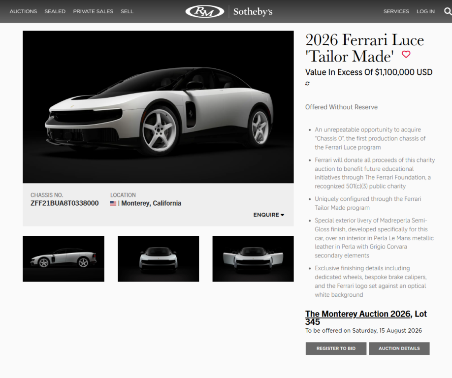Click the Tailor Made program bullet
Screen dimensions: 452x378
tap(368, 203)
